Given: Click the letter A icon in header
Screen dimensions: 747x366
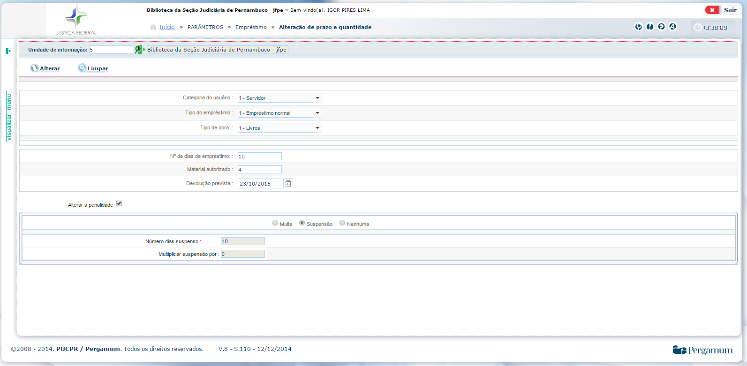Looking at the screenshot, I should tap(672, 27).
